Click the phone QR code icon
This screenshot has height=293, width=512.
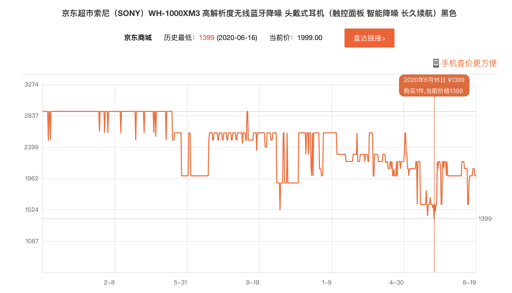coord(436,63)
